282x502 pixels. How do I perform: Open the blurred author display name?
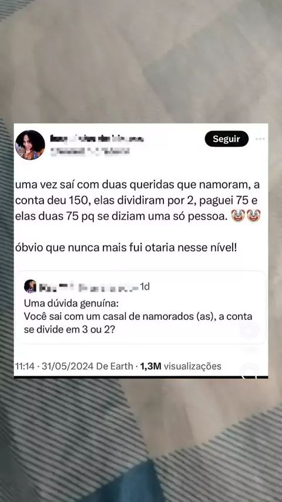97,139
